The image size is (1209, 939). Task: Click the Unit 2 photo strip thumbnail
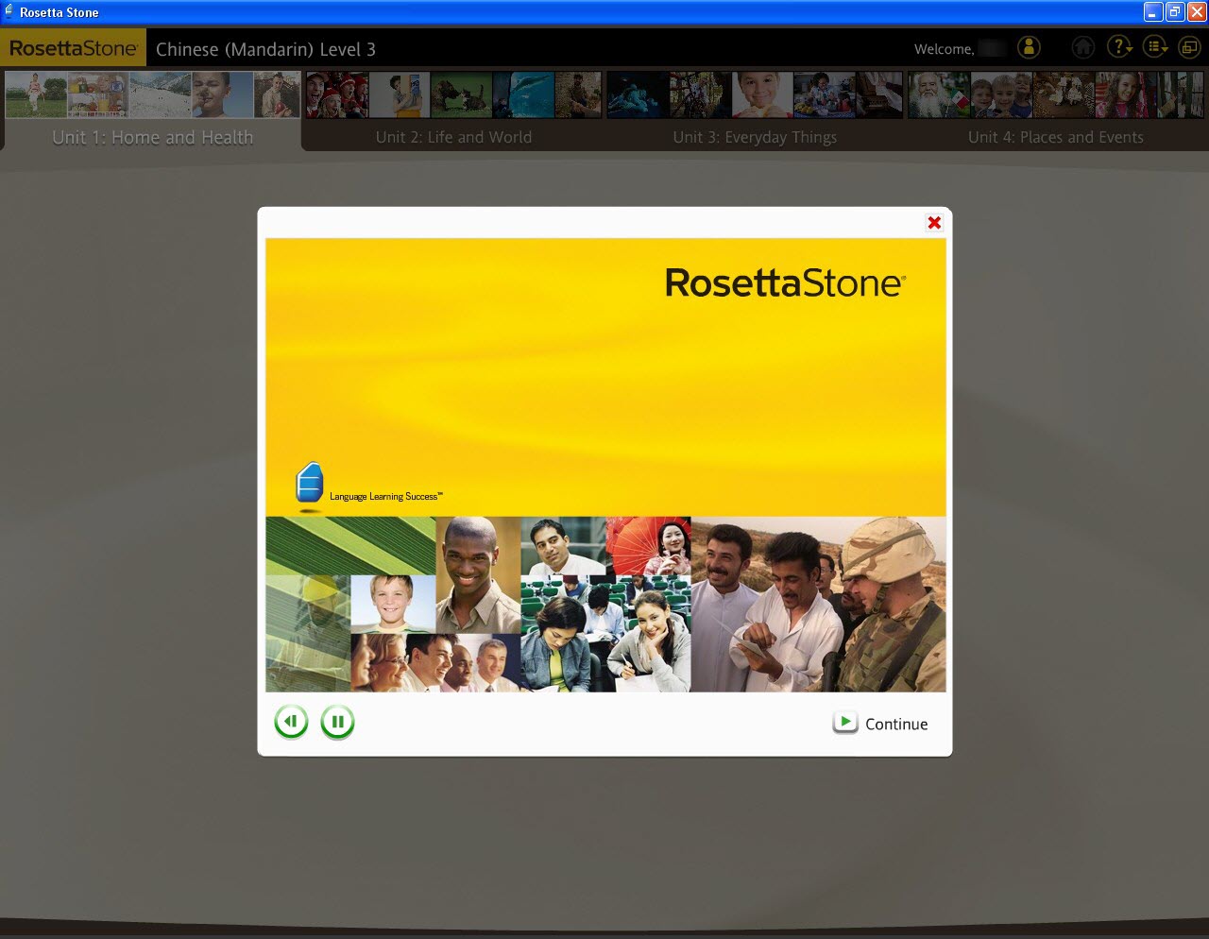pyautogui.click(x=453, y=94)
